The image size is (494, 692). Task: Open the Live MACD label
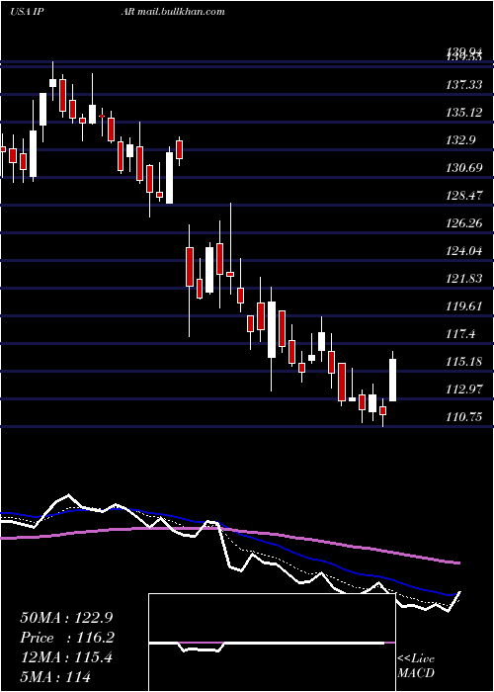[416, 665]
